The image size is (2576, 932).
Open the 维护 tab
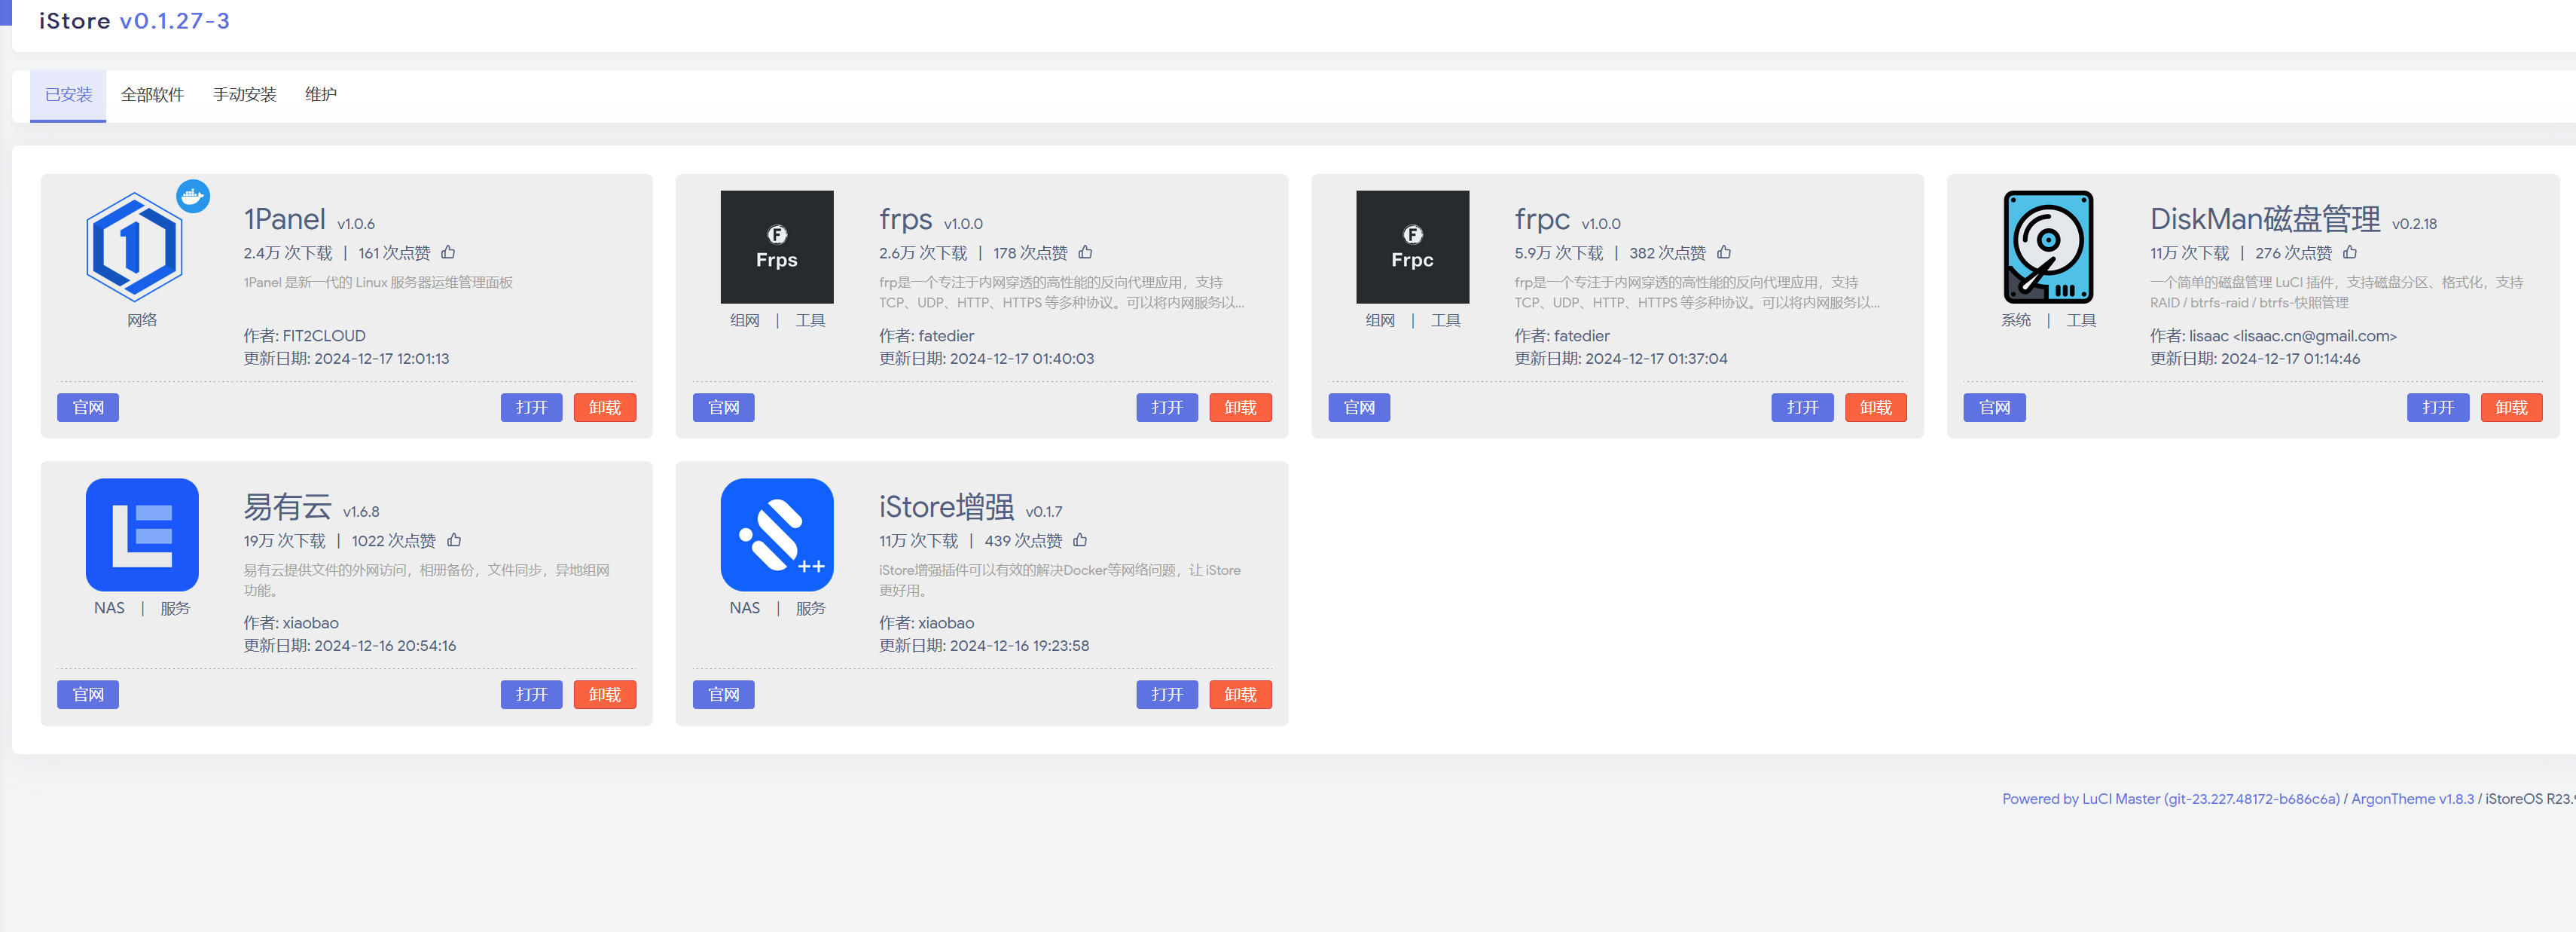320,95
